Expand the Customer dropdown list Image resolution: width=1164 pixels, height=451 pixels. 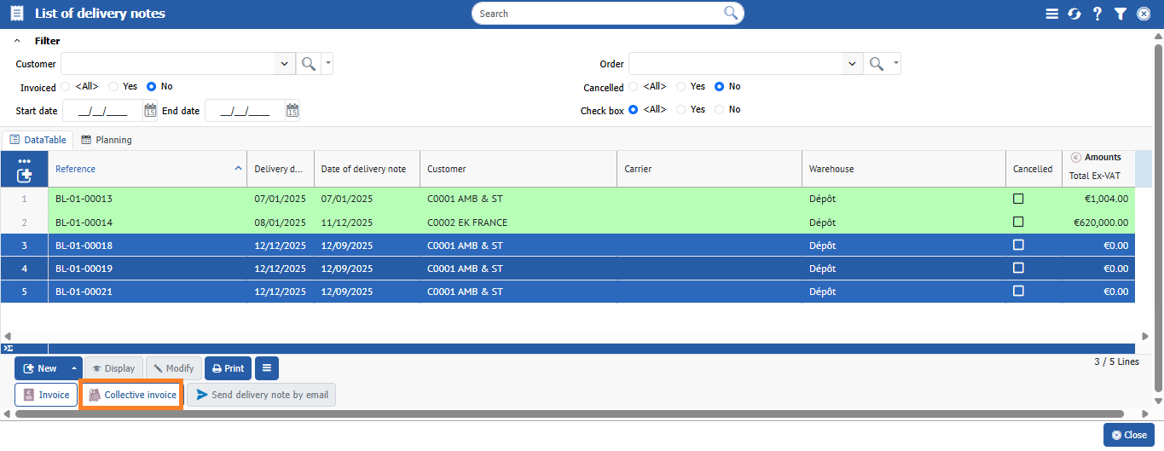pyautogui.click(x=284, y=64)
